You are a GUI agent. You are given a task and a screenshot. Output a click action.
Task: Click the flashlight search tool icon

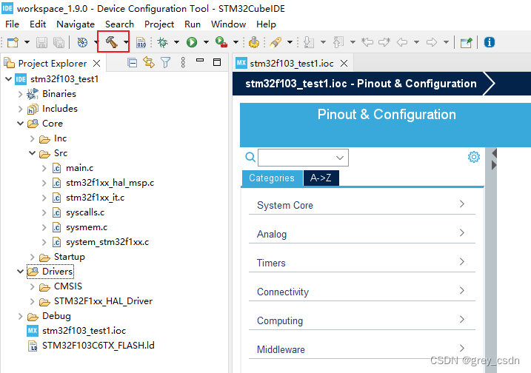point(275,42)
